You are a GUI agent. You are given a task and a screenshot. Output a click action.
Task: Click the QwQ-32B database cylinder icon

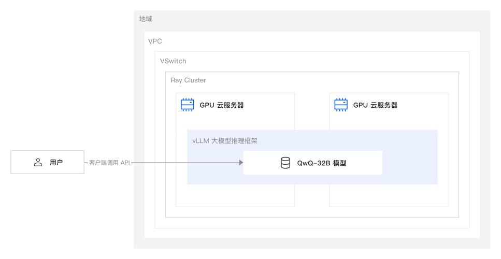tap(285, 163)
